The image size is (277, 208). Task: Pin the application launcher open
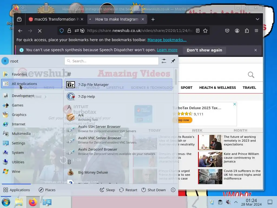click(173, 61)
